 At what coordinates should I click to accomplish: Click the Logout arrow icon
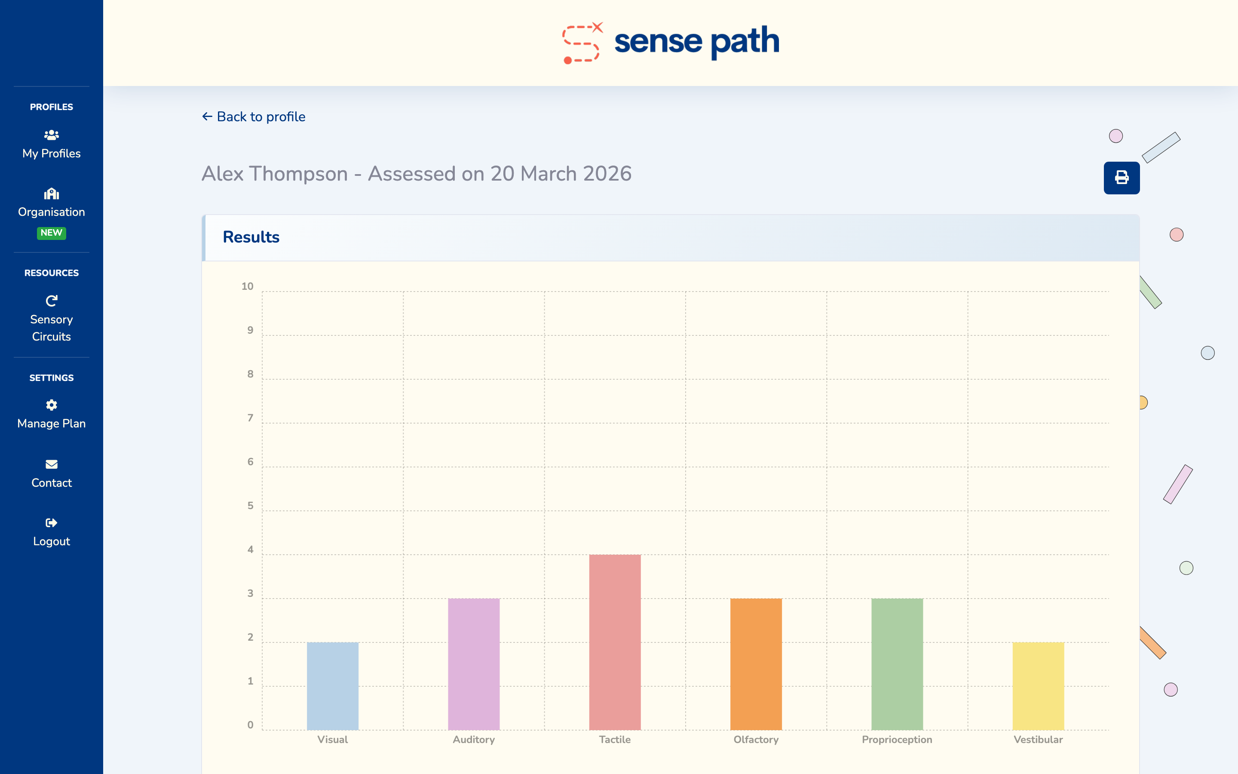click(x=51, y=522)
